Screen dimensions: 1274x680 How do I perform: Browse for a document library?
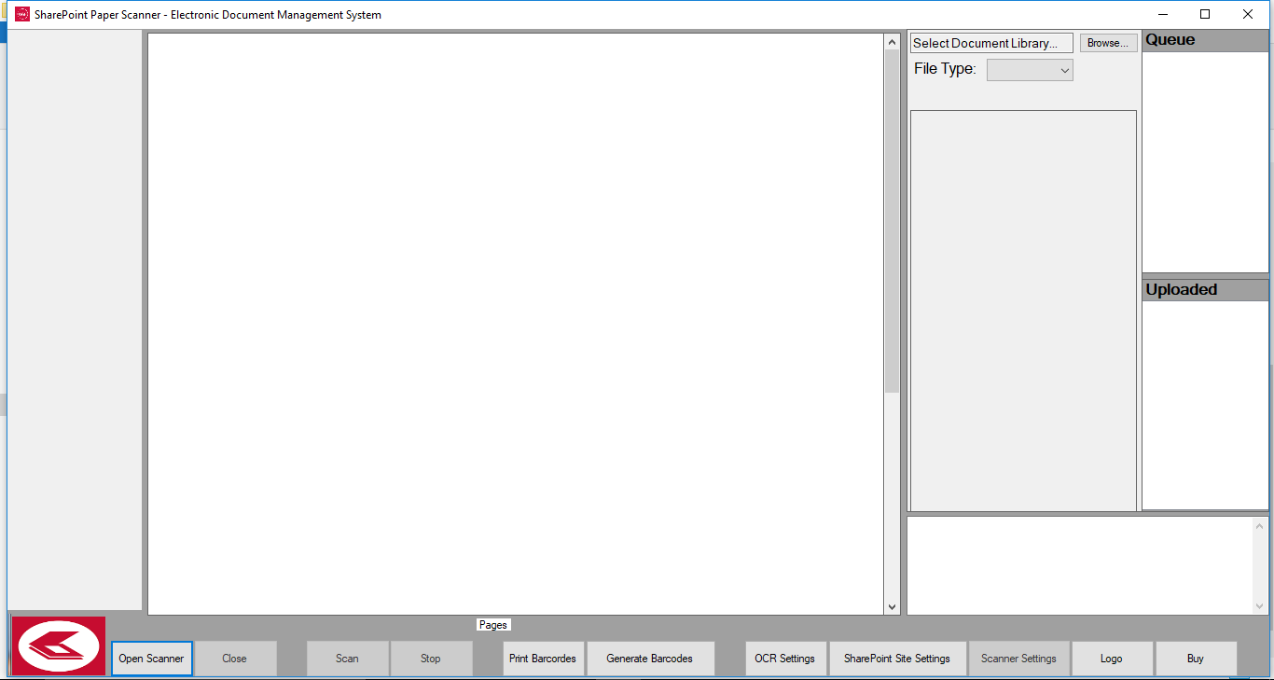tap(1109, 43)
